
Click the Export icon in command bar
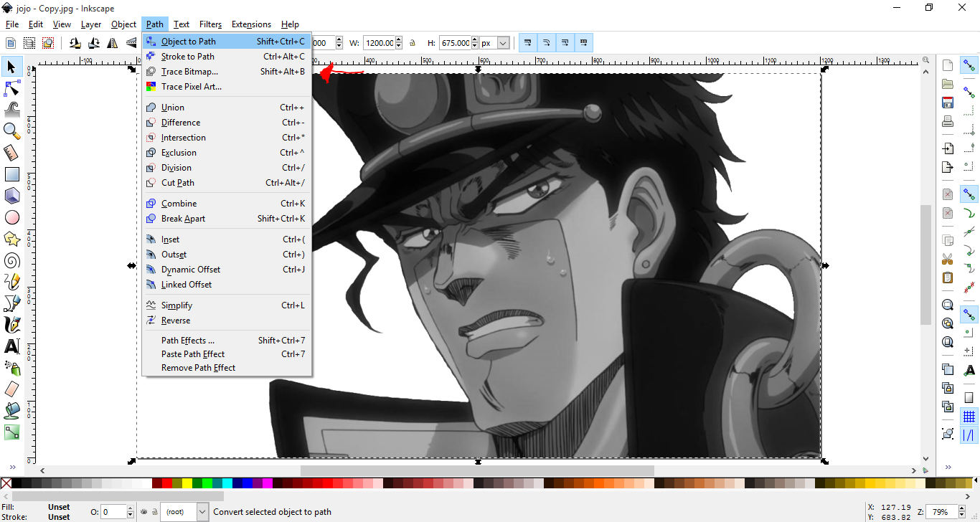(948, 167)
